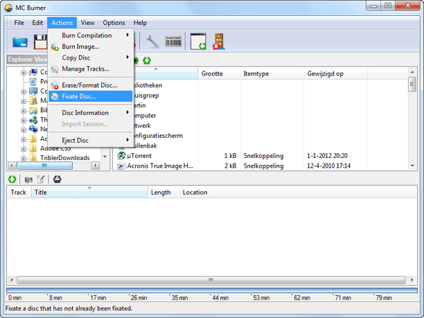Image resolution: width=424 pixels, height=318 pixels.
Task: Click the window with green arrow icon
Action: point(198,42)
